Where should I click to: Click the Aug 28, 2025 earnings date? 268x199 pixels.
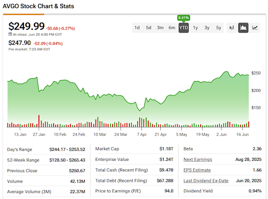[248, 159]
